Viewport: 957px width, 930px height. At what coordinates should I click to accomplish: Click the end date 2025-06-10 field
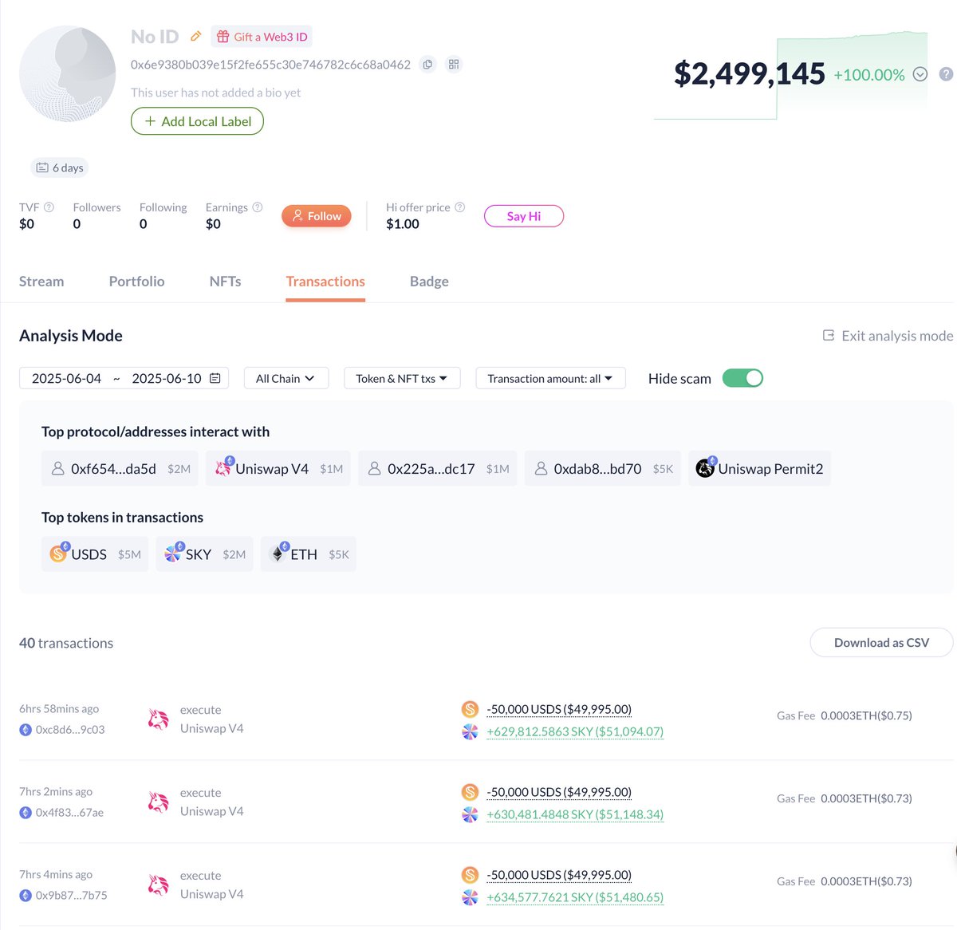167,378
